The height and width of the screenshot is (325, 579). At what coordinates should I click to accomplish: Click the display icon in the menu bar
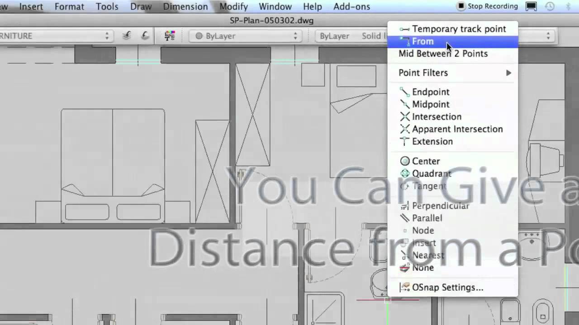click(x=531, y=6)
